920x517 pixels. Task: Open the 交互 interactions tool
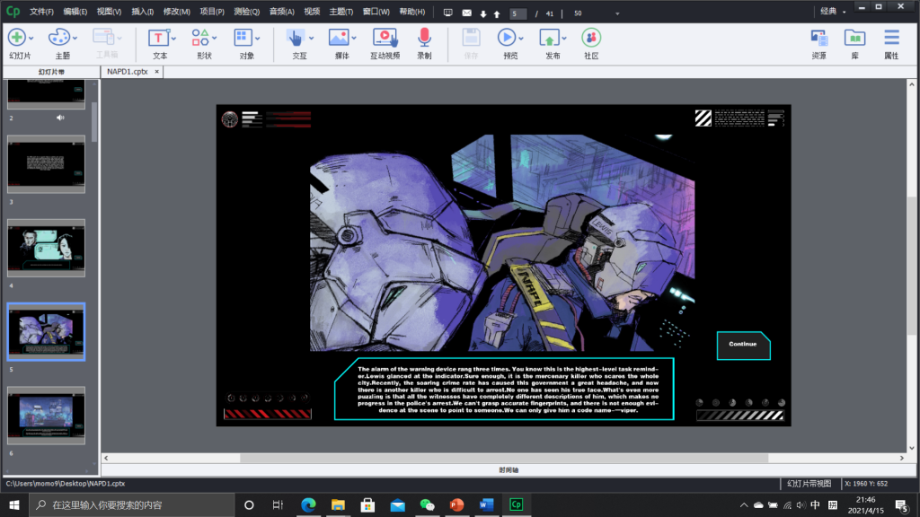click(295, 38)
